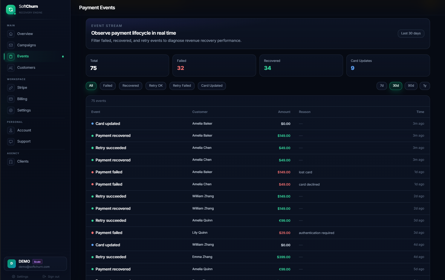Click the Time column header

tap(420, 112)
